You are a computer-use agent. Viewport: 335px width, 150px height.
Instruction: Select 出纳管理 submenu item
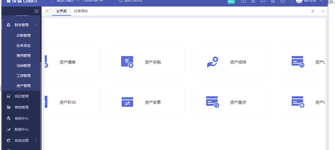24,66
